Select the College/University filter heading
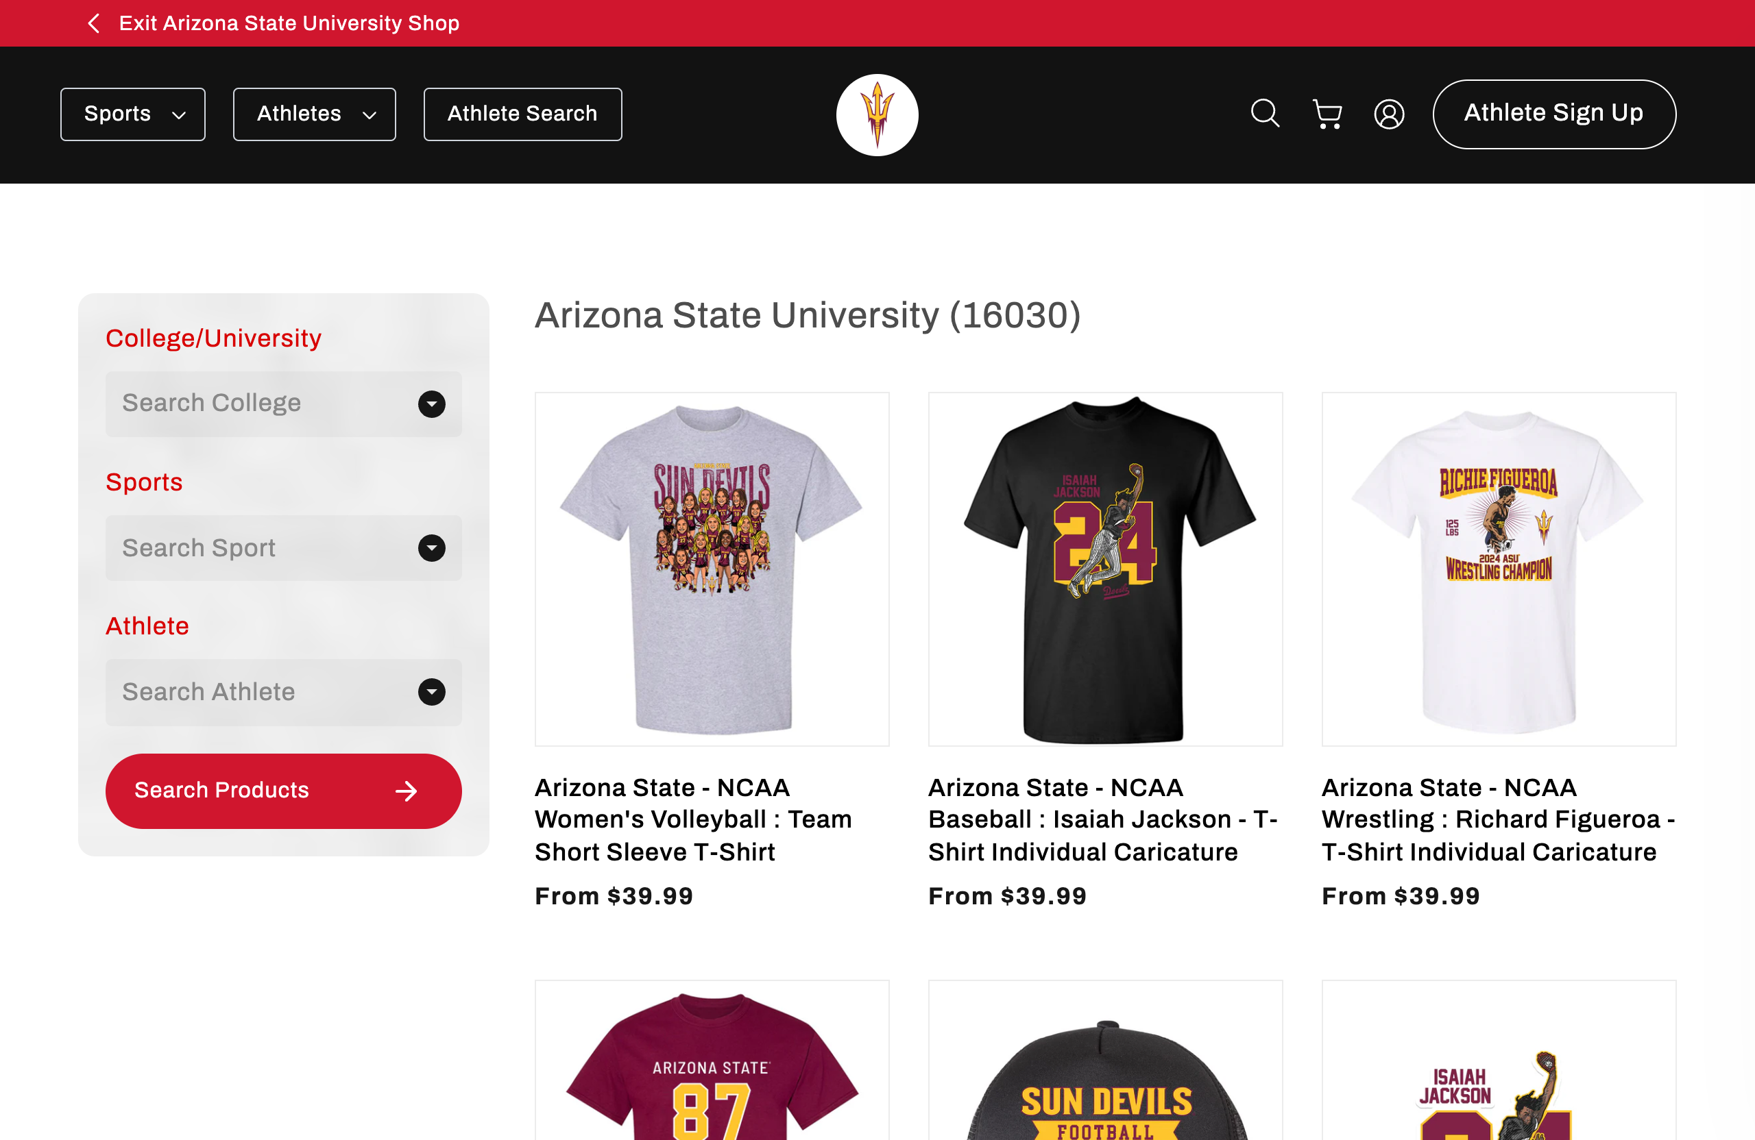 tap(213, 338)
